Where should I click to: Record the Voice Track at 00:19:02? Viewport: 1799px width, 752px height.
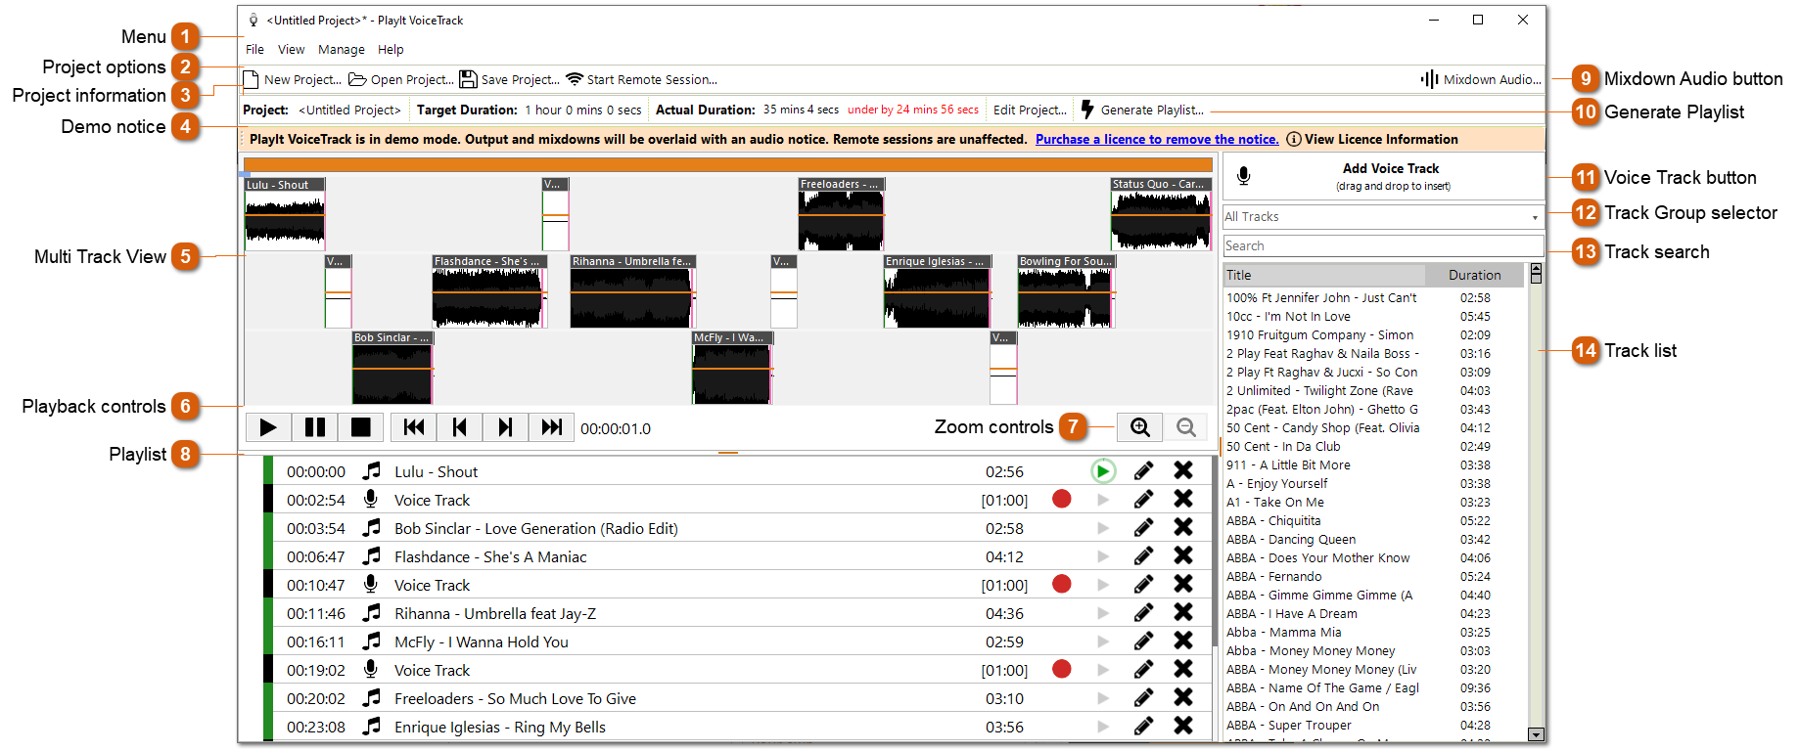[1061, 670]
